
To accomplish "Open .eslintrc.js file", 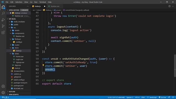I will click(x=18, y=74).
